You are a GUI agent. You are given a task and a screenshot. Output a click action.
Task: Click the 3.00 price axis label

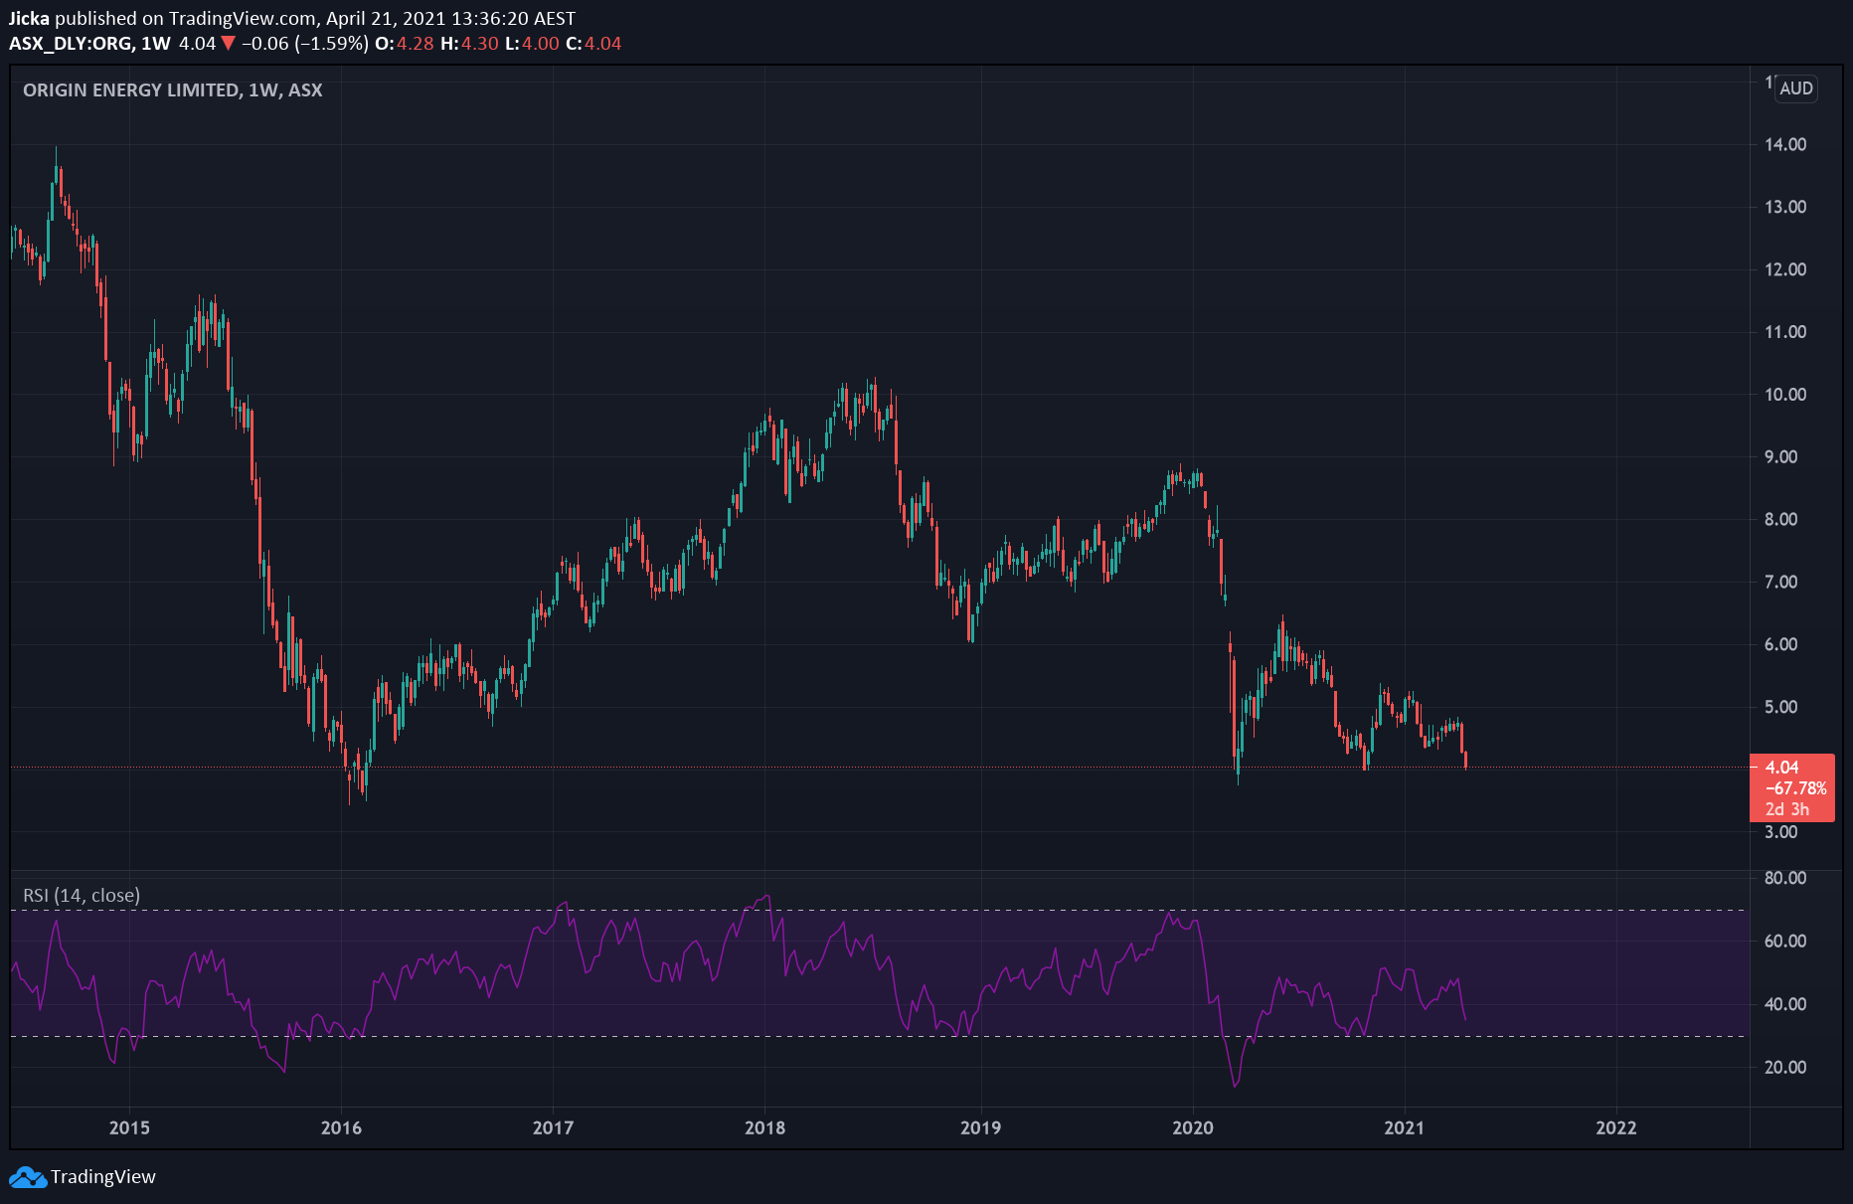[x=1780, y=832]
